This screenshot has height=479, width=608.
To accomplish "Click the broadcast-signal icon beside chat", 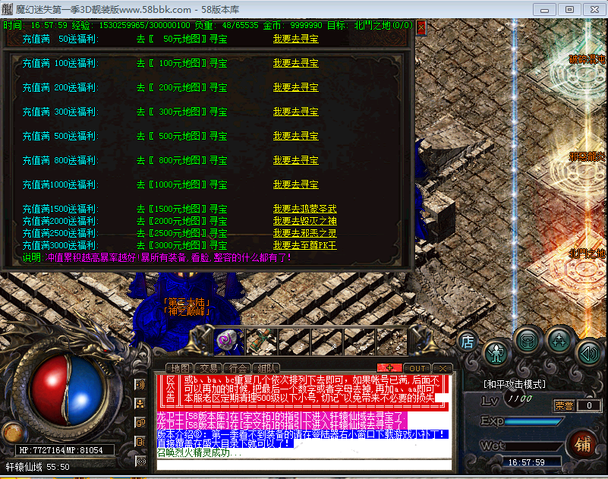I will pyautogui.click(x=140, y=461).
